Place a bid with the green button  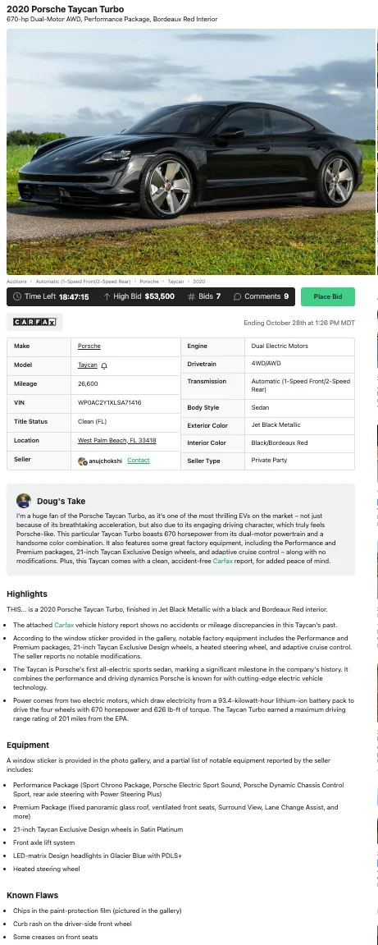coord(327,296)
